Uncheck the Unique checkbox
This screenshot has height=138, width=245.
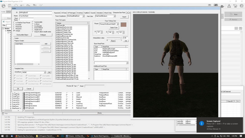[x=14, y=31]
